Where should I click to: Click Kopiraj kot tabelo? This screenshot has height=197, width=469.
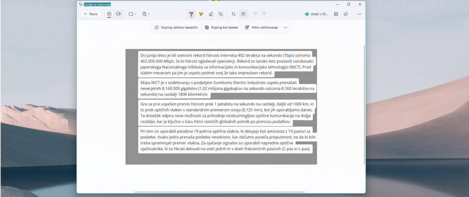[222, 27]
